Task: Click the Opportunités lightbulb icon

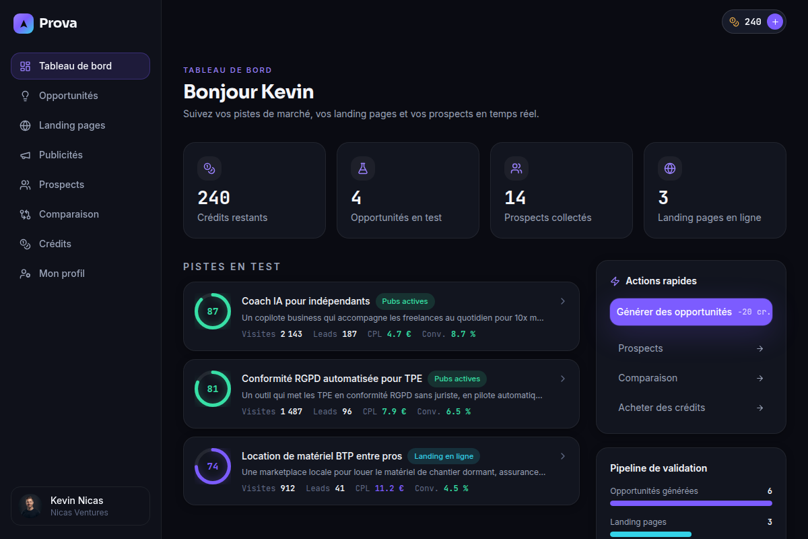Action: tap(26, 96)
